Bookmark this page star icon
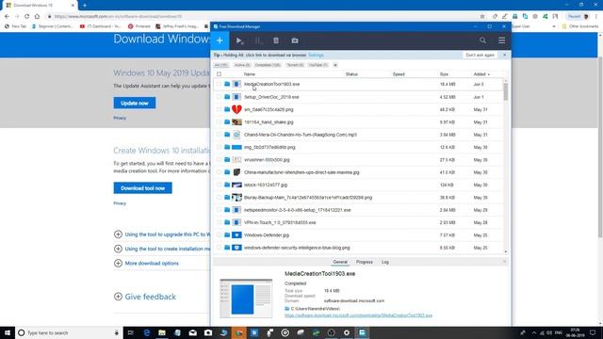 tap(482, 17)
